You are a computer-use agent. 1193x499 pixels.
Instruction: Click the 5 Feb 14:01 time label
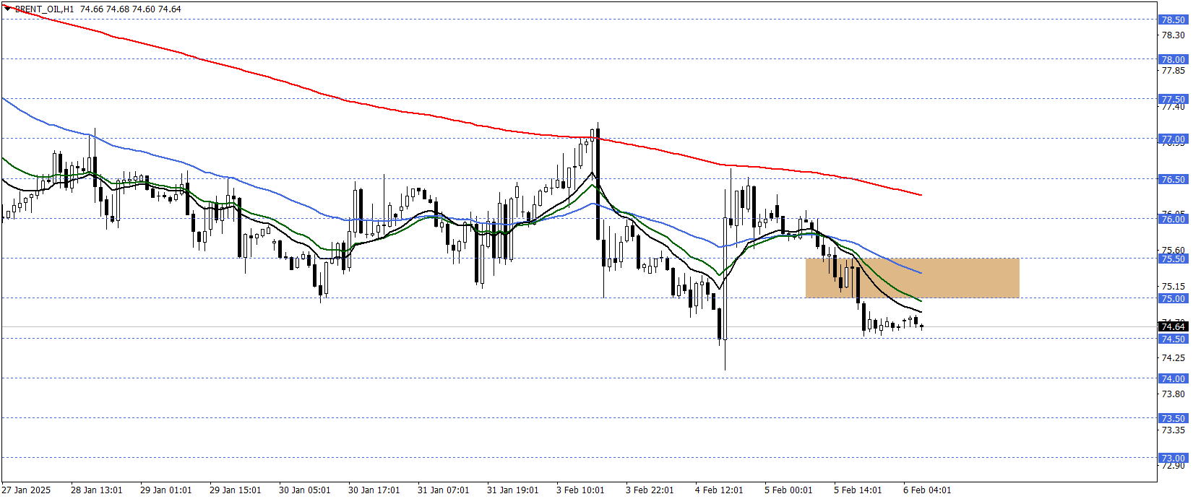858,490
